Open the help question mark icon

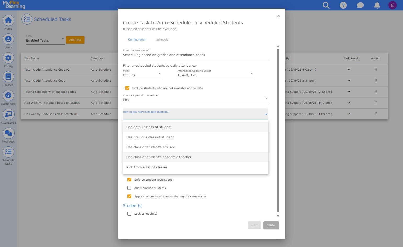tap(343, 5)
